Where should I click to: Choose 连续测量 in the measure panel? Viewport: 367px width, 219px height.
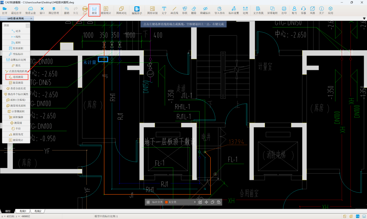coord(16,77)
